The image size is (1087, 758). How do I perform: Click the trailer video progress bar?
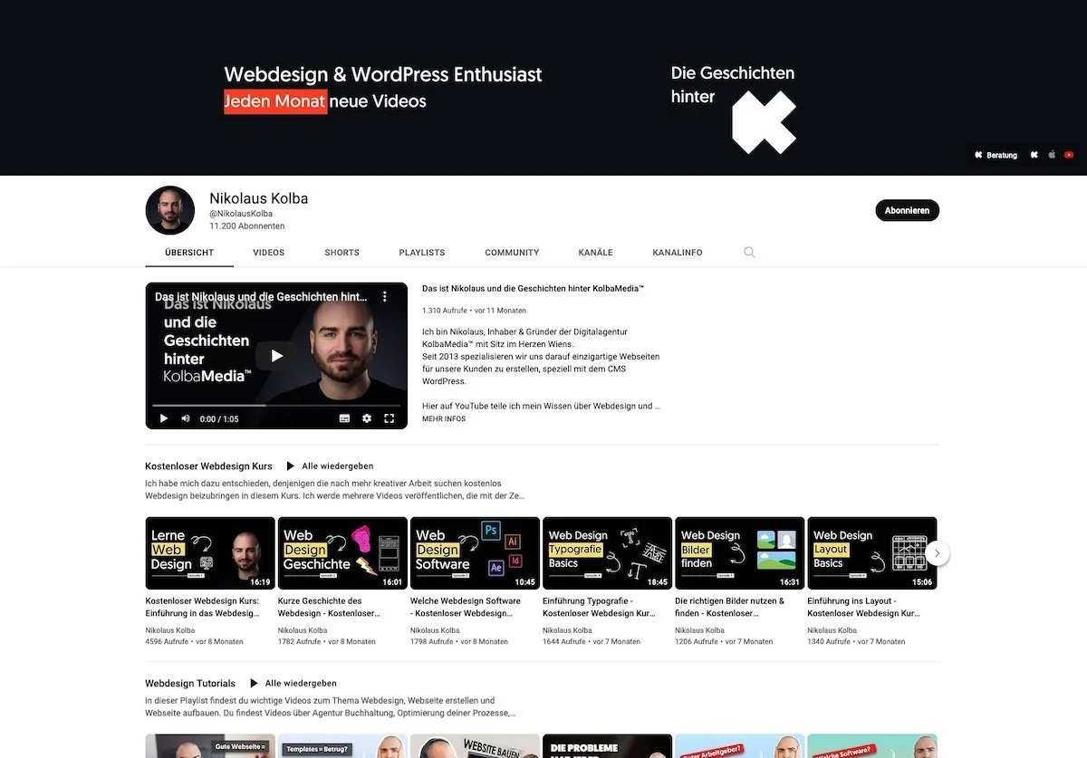276,405
